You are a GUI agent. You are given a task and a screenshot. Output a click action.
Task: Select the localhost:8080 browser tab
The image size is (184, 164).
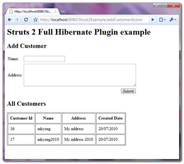coord(32,12)
